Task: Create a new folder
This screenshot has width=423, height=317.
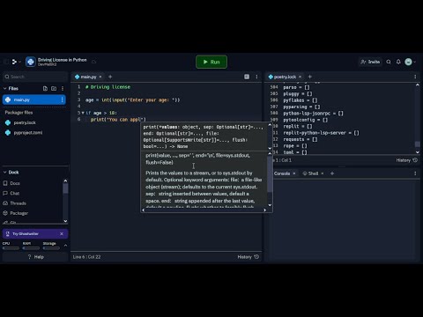Action: (54, 88)
